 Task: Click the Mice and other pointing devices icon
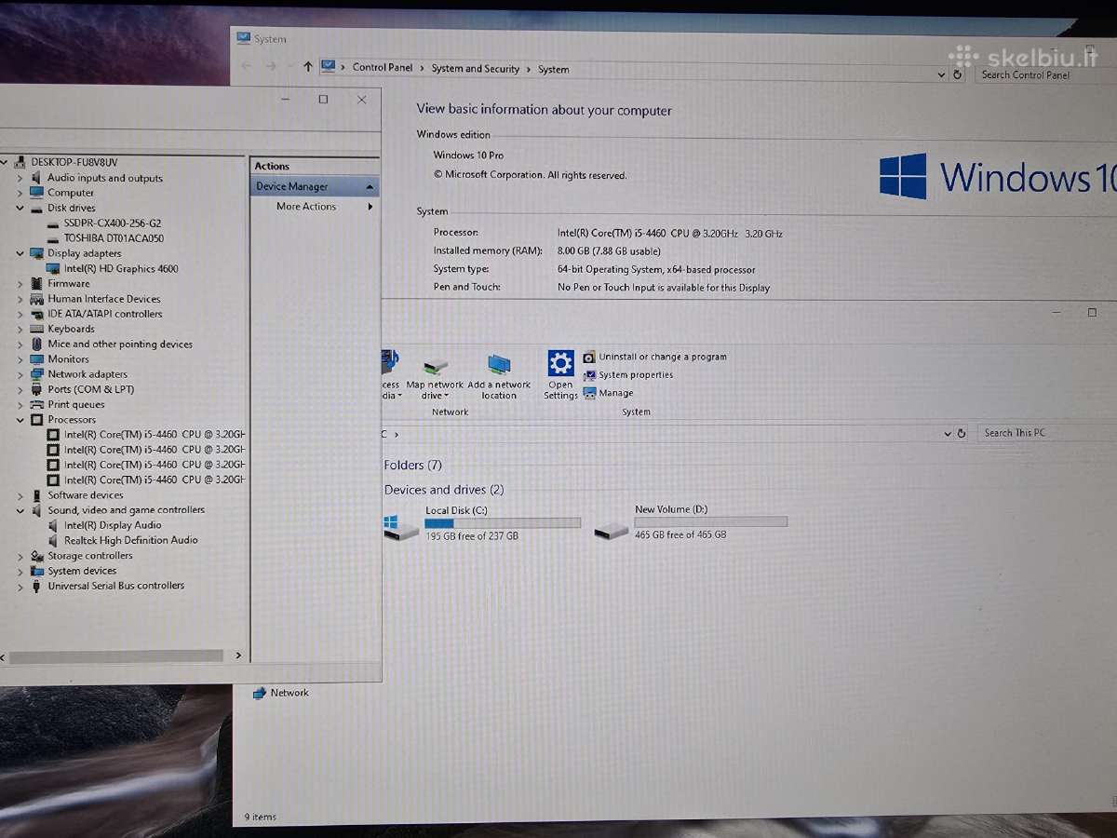pyautogui.click(x=37, y=344)
